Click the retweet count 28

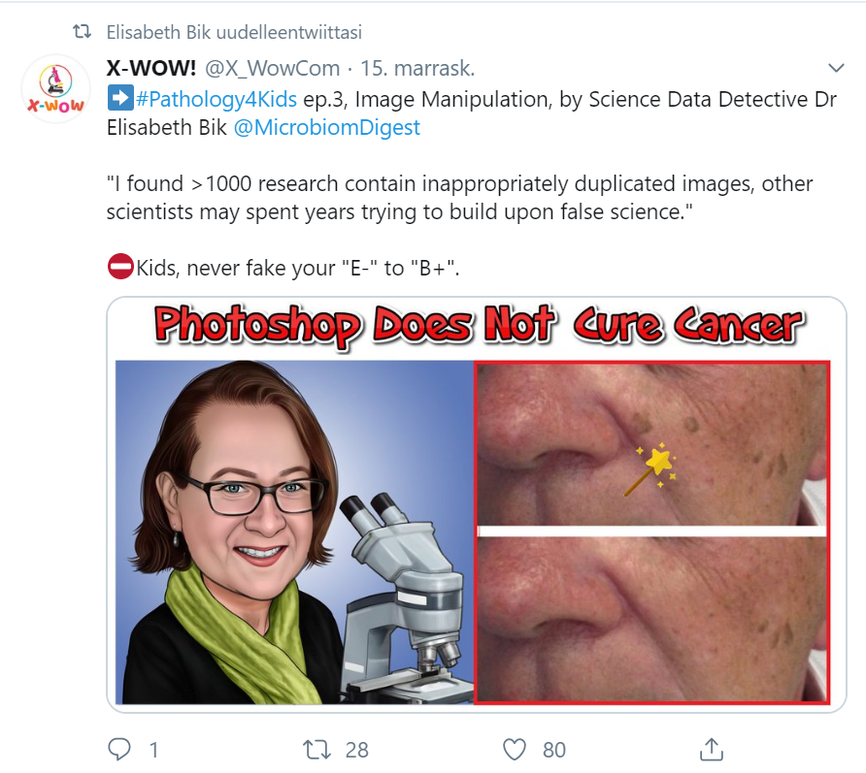[x=356, y=750]
